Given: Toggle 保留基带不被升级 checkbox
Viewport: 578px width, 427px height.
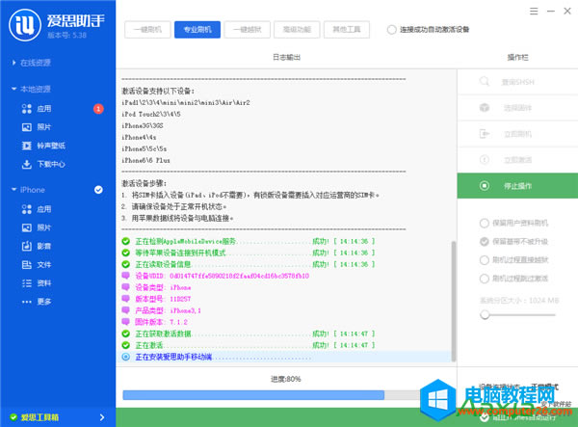Looking at the screenshot, I should [x=484, y=242].
